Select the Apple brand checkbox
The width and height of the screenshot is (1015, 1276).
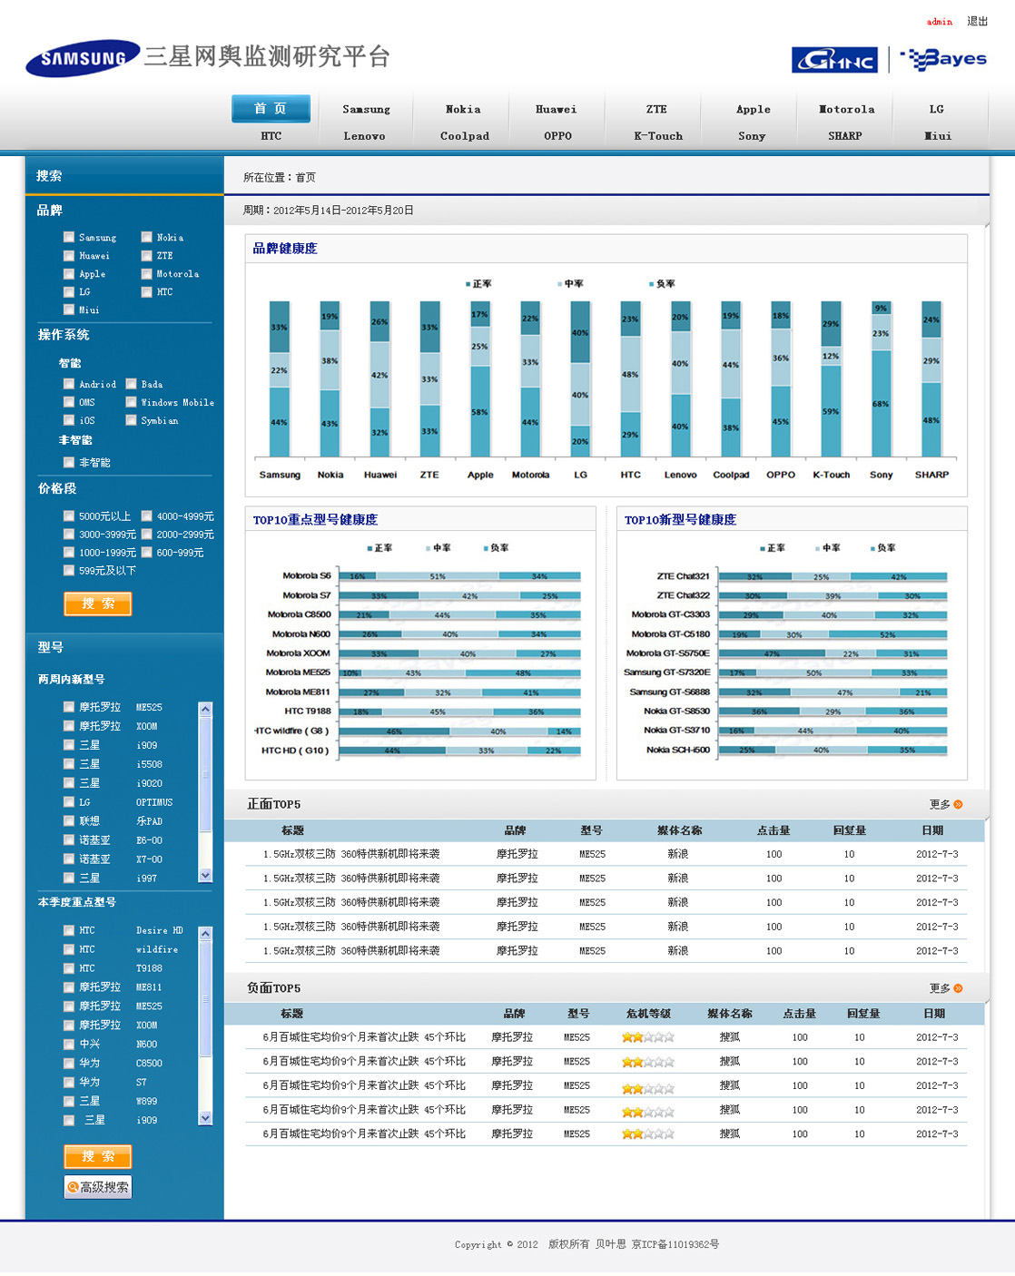pos(69,273)
